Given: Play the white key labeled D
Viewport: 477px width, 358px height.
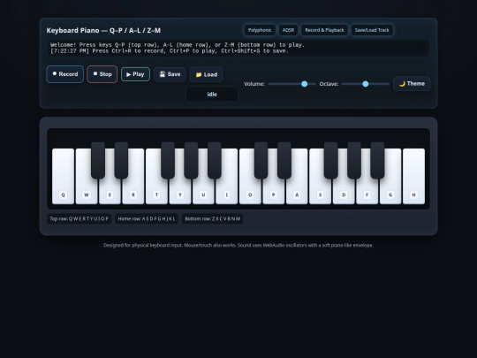Looking at the screenshot, I should pyautogui.click(x=344, y=192).
